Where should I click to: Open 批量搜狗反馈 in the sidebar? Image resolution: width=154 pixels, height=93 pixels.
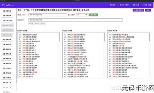point(7,54)
